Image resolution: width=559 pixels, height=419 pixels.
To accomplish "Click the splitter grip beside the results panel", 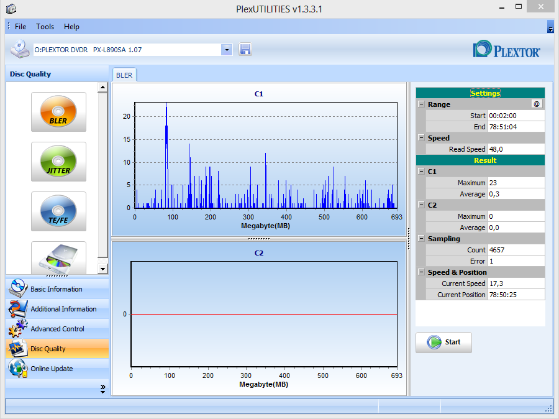I will pos(409,239).
